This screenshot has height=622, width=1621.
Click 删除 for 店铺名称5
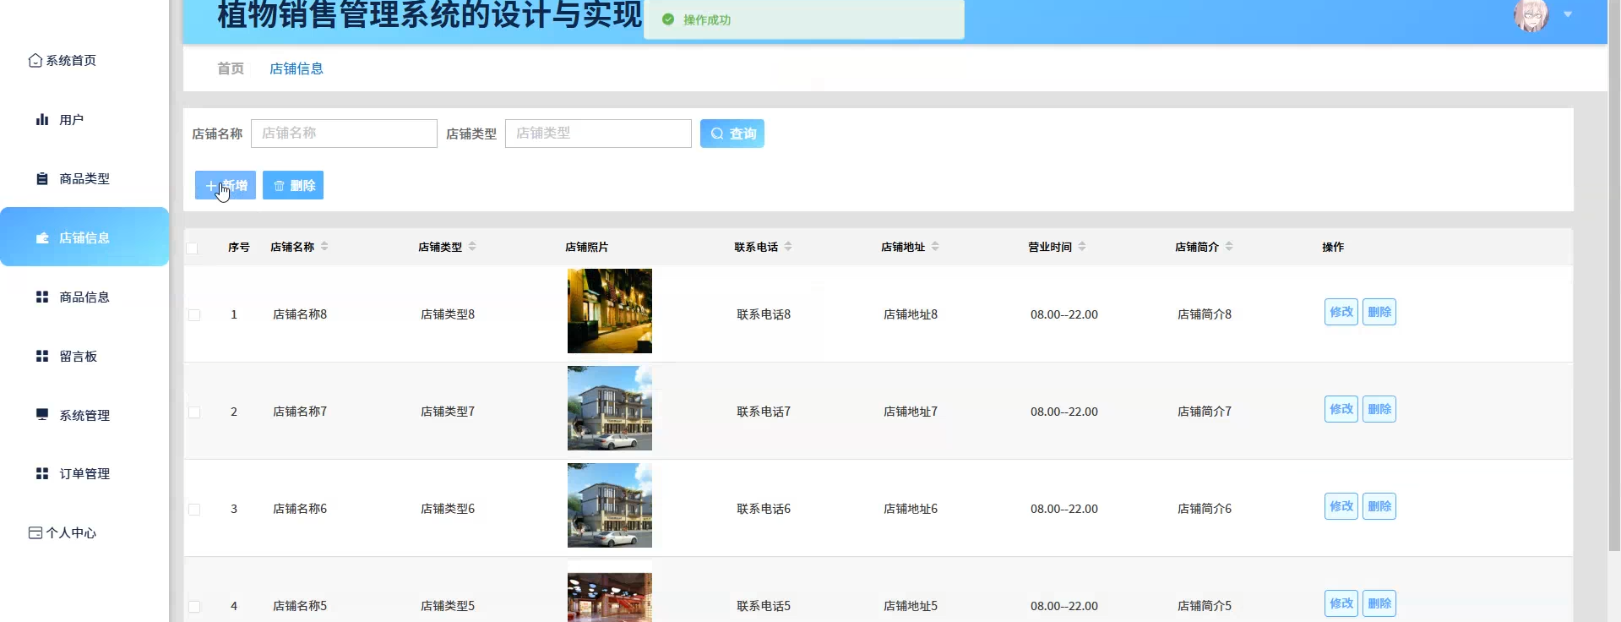1379,603
